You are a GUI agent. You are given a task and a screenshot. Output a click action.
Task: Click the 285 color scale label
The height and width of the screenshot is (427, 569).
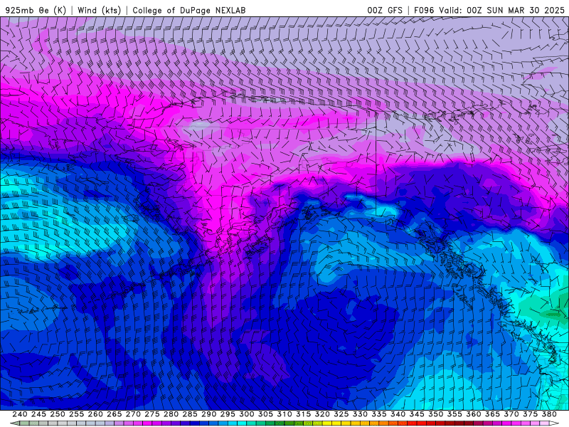pos(190,414)
